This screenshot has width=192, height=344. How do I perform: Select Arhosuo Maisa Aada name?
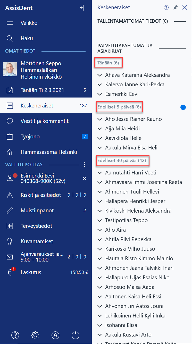130,287
